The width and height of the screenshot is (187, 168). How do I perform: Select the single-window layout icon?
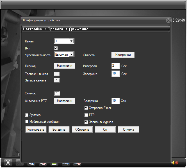(x=19, y=162)
